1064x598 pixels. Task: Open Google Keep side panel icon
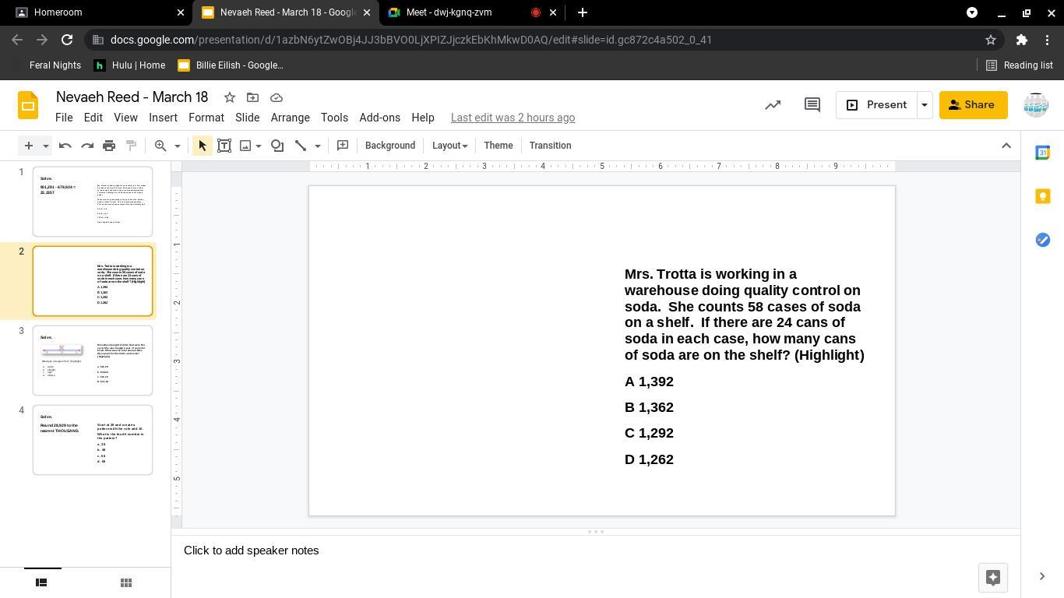pyautogui.click(x=1042, y=196)
